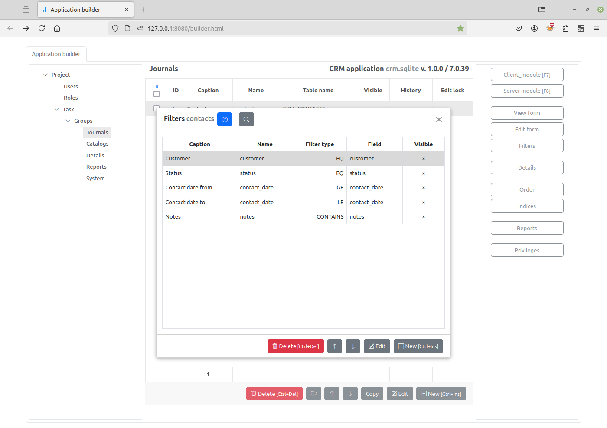Click New button in Filters dialog

[x=418, y=346]
